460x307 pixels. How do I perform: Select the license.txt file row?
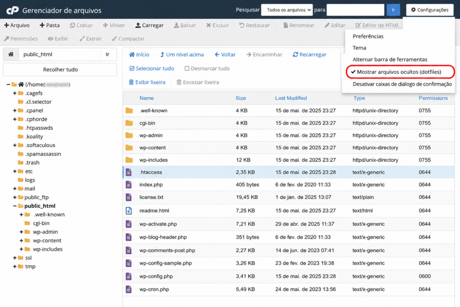[289, 197]
